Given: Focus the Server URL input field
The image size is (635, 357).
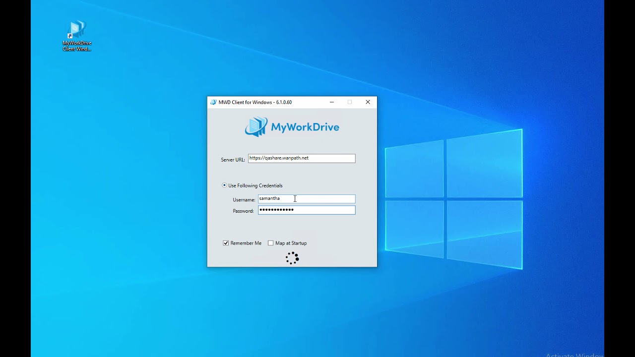Looking at the screenshot, I should click(302, 158).
